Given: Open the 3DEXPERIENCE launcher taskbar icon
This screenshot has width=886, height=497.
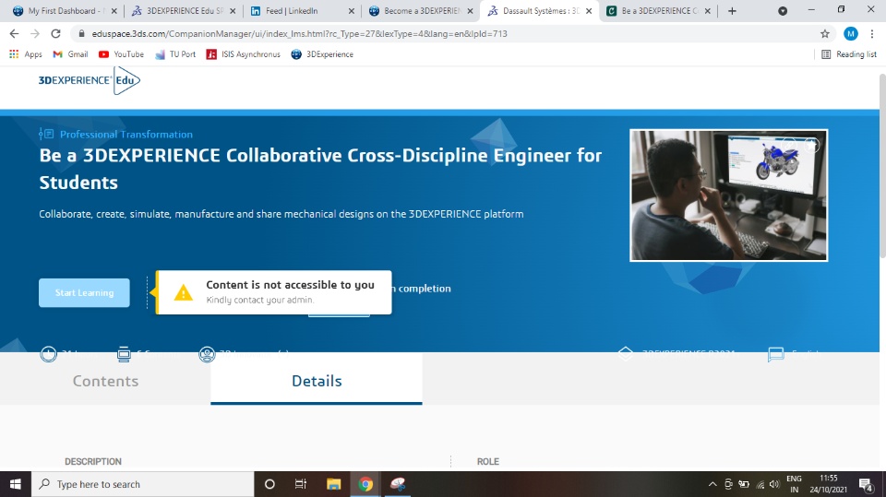Looking at the screenshot, I should 398,484.
